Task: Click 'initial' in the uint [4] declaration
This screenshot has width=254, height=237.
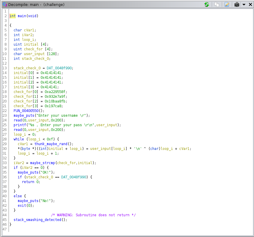Action: pos(31,44)
